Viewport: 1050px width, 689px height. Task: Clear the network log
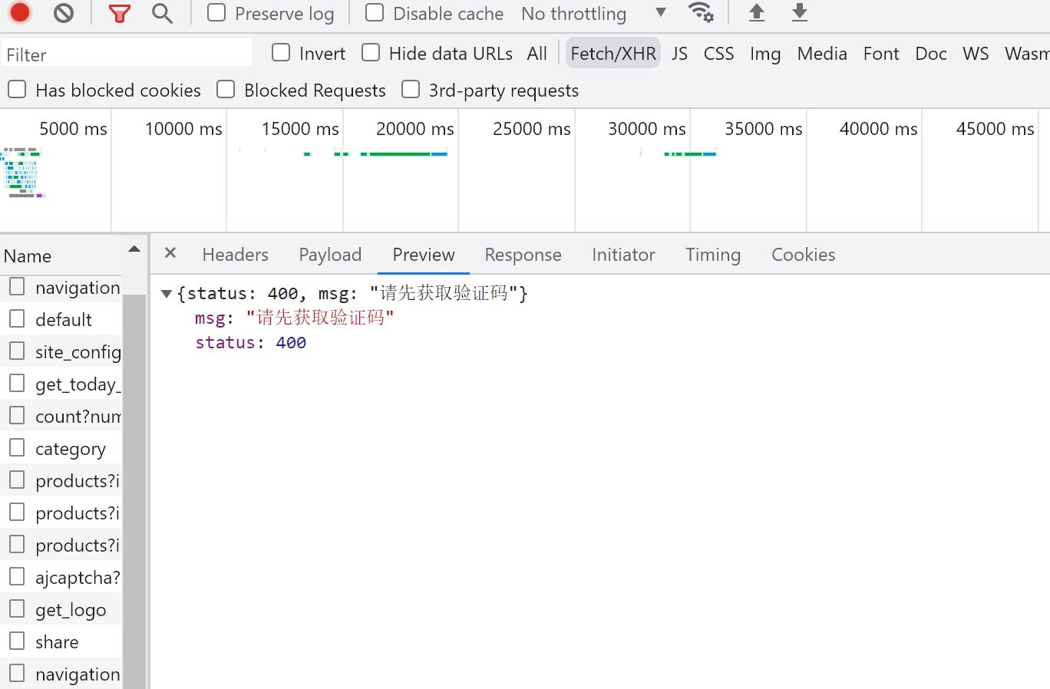click(64, 13)
